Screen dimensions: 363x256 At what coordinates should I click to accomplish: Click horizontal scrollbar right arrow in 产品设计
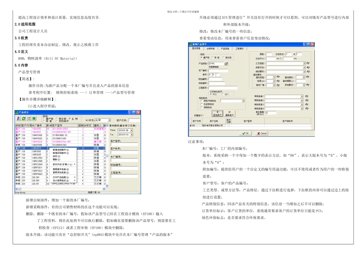tap(104, 189)
